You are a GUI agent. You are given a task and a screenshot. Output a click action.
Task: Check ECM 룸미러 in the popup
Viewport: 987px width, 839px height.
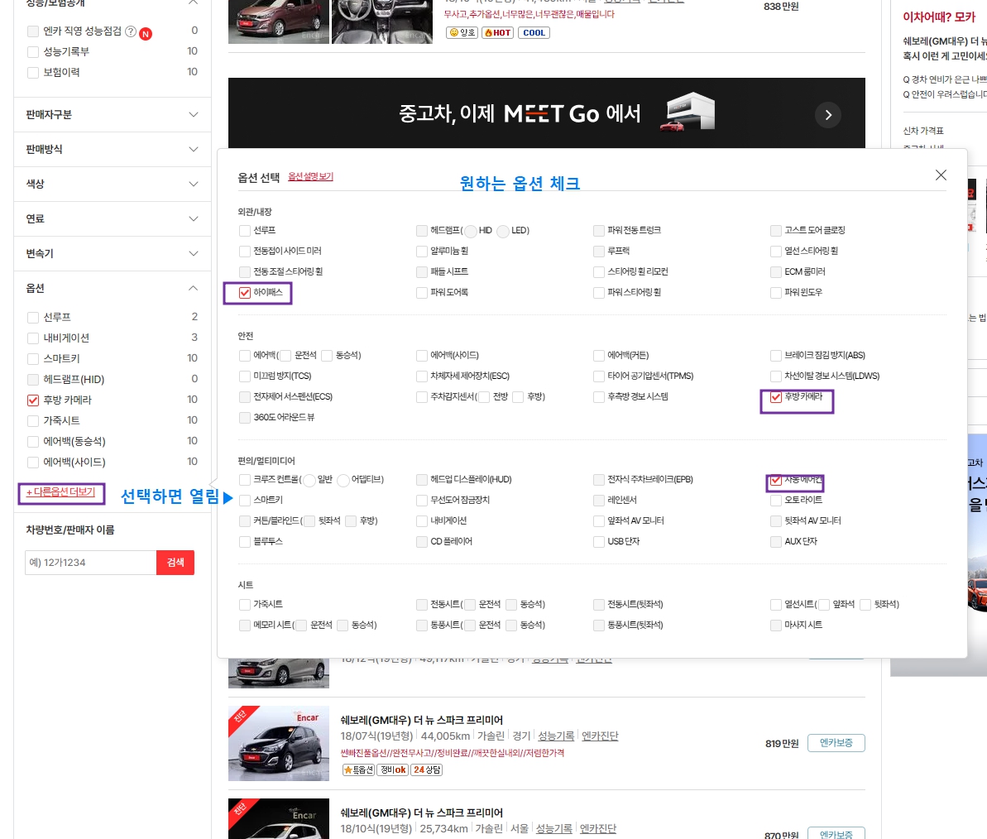(x=775, y=272)
